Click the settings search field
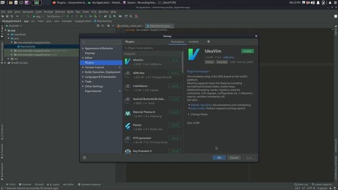The image size is (338, 190). pos(101,42)
